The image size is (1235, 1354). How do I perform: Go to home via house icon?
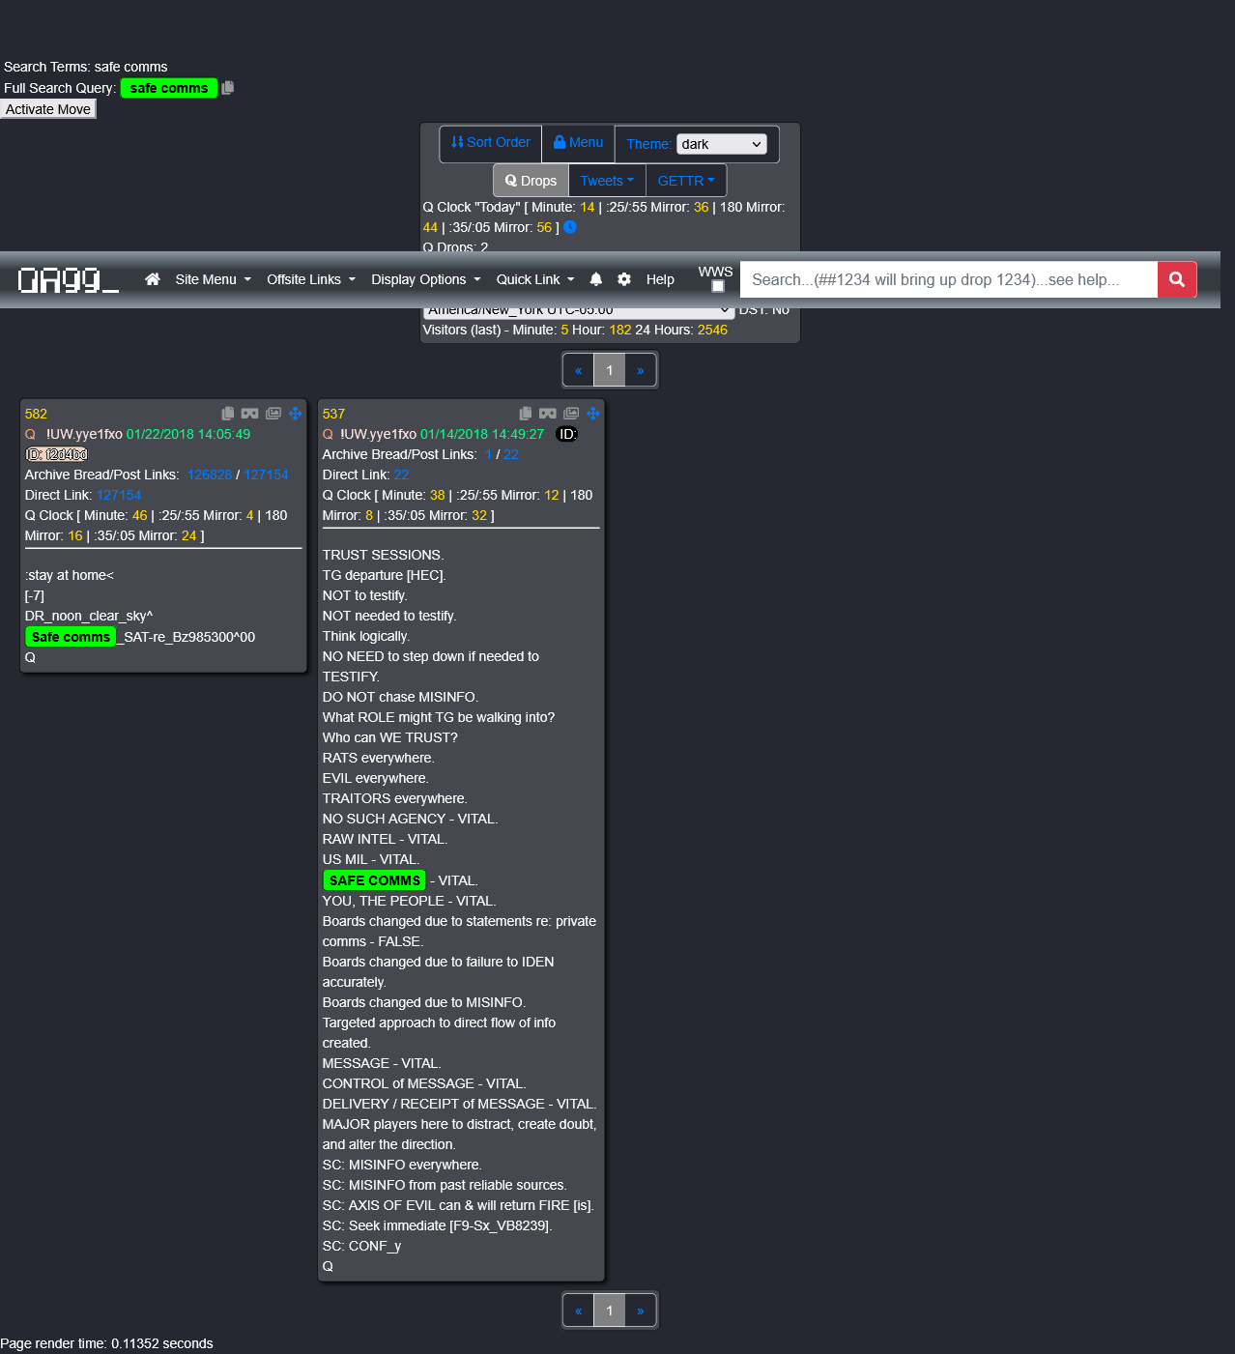153,279
